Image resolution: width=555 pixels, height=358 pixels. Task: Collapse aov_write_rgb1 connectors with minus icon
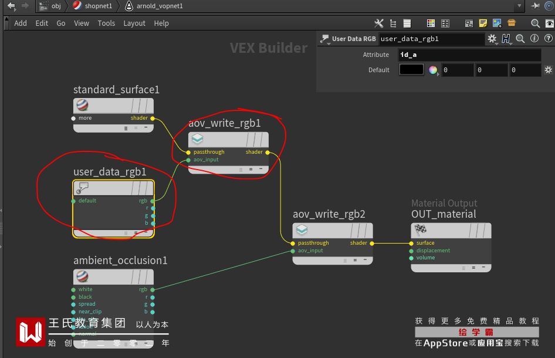pos(261,169)
